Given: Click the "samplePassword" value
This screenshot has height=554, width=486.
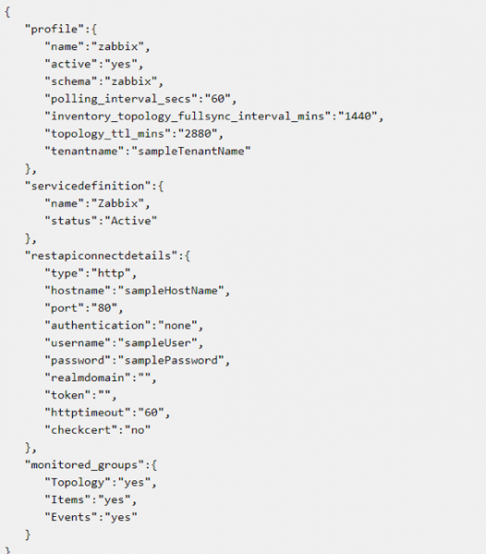Looking at the screenshot, I should pos(171,360).
